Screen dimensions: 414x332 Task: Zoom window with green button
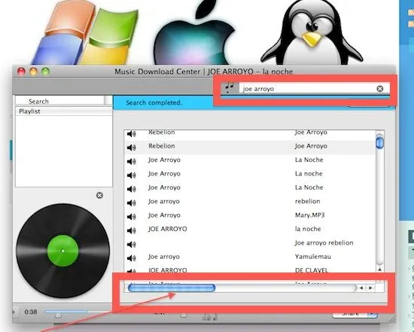(45, 72)
